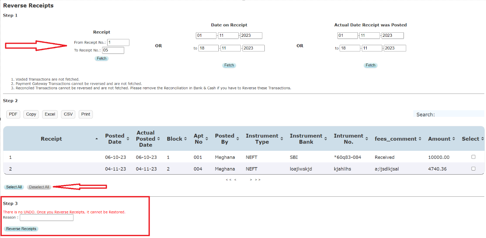Go back to the first results page
Viewport: 486px width, 238px height.
click(228, 179)
